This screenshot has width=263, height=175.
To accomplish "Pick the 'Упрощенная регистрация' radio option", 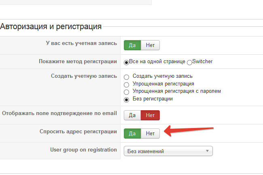I will [127, 84].
